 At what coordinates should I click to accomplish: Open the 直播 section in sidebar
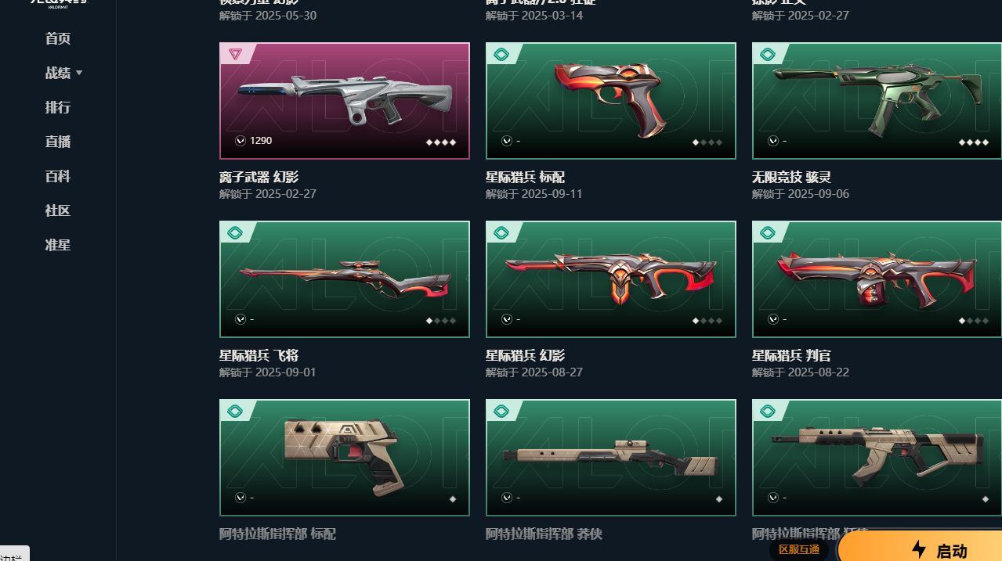(58, 142)
